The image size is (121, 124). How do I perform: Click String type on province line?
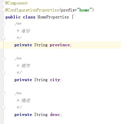pyautogui.click(x=41, y=45)
